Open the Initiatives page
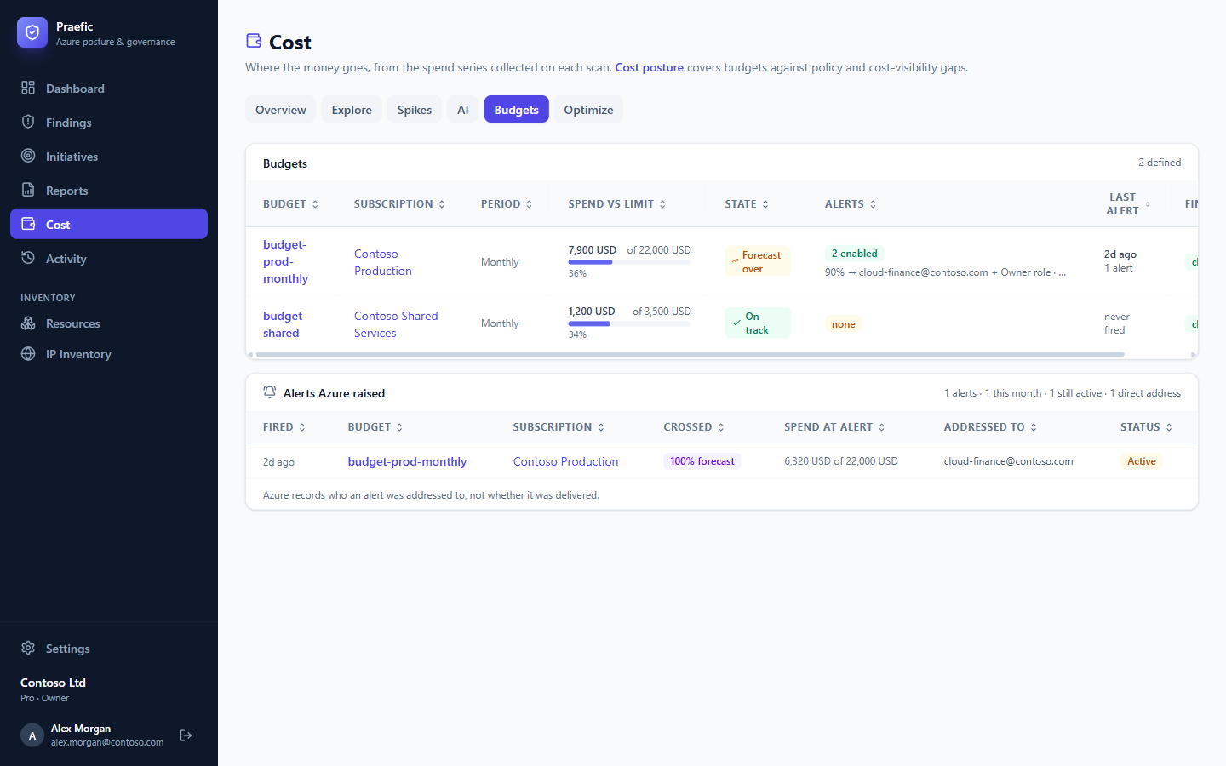 click(109, 157)
